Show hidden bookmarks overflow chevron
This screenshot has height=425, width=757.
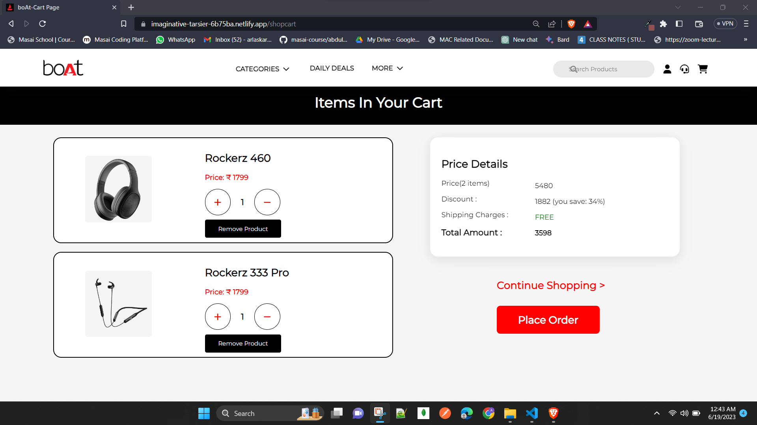(745, 40)
